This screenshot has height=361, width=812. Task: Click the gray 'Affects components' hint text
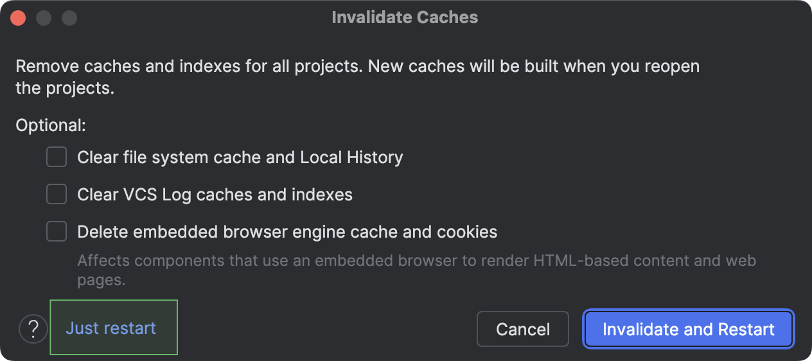(x=416, y=261)
